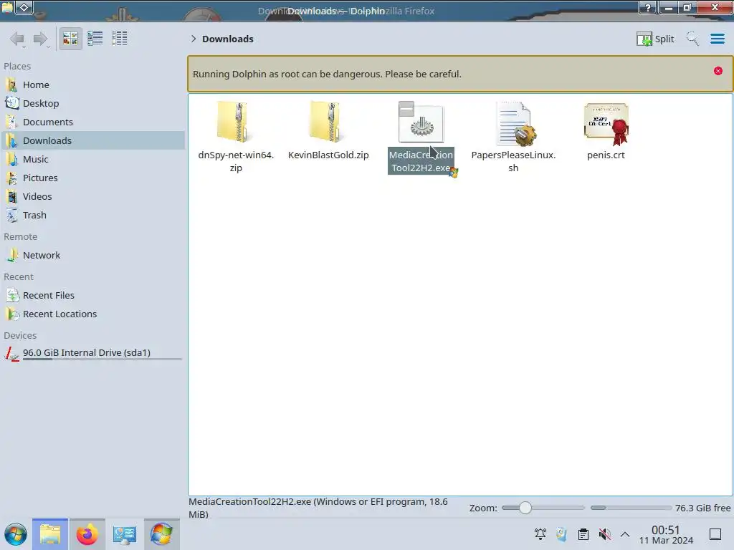
Task: Dismiss the root warning message
Action: 718,71
